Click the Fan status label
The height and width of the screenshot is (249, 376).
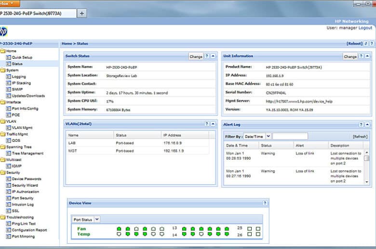81,229
